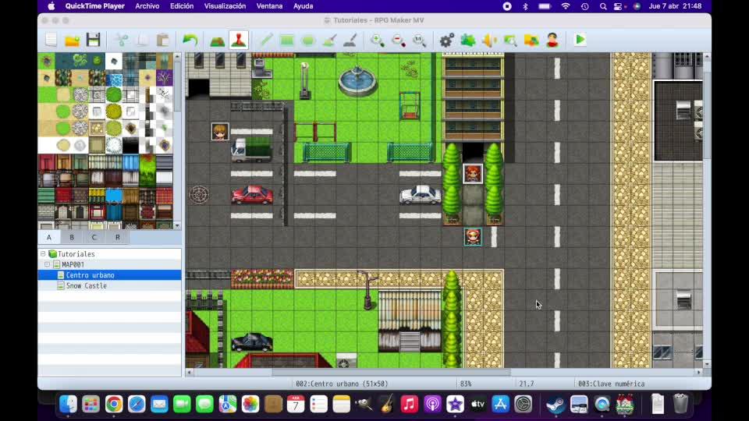The height and width of the screenshot is (421, 749).
Task: Collapse the MAP001 tree node
Action: (x=48, y=265)
